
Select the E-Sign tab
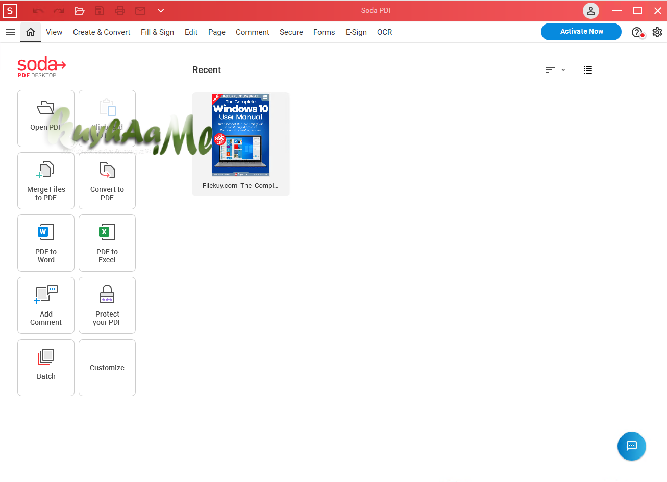(x=356, y=32)
